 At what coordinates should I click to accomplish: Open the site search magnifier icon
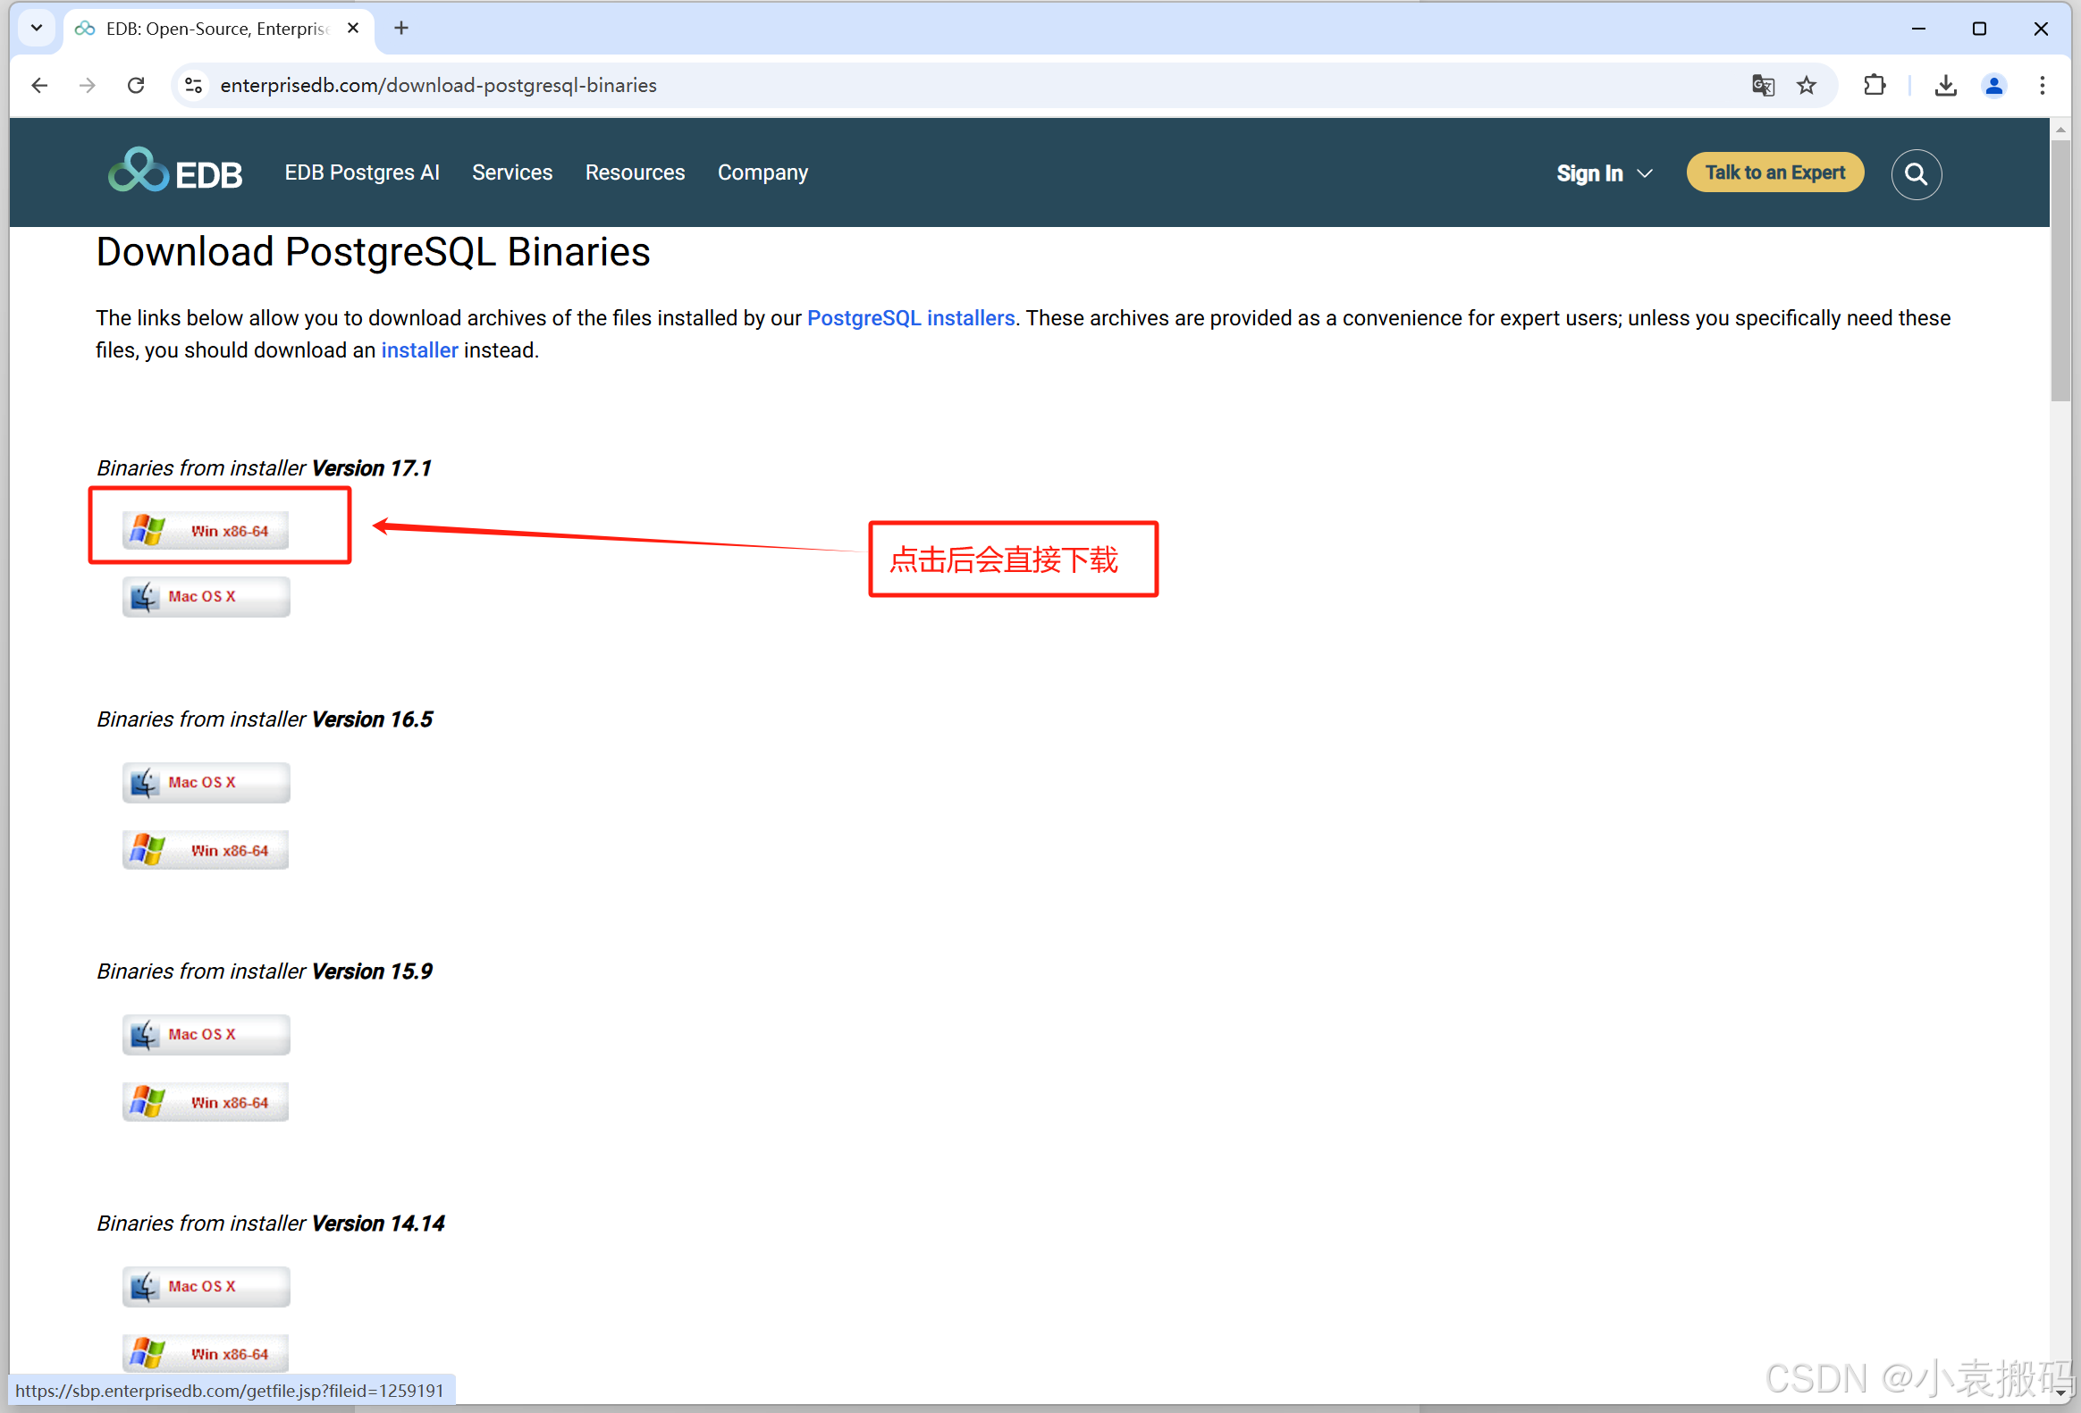pos(1916,173)
